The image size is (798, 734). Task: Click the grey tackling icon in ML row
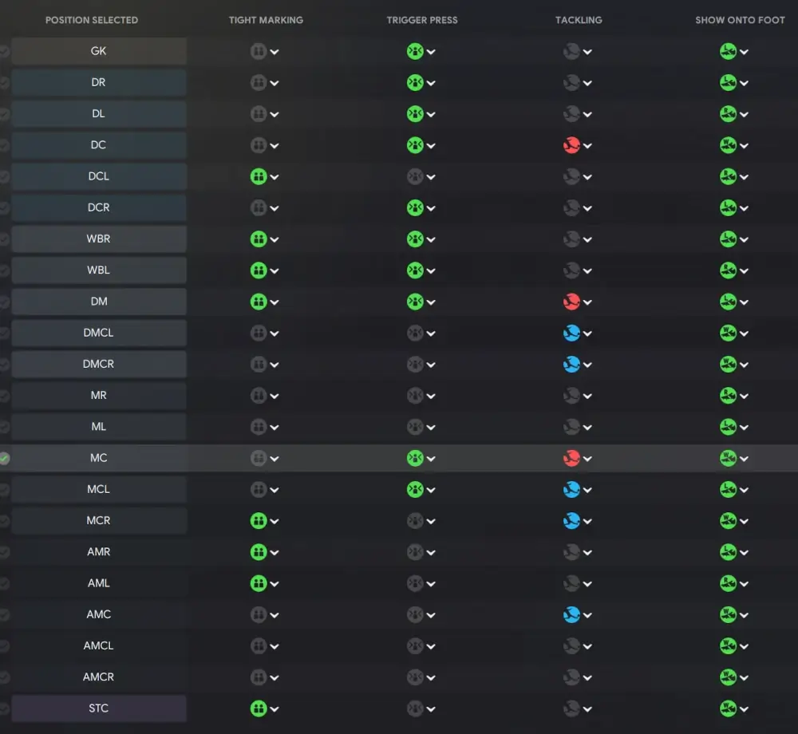571,427
